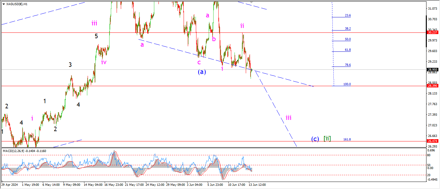Click the 13 Jun 12:00 time label
Screen dimensions: 440x189
[x=257, y=185]
